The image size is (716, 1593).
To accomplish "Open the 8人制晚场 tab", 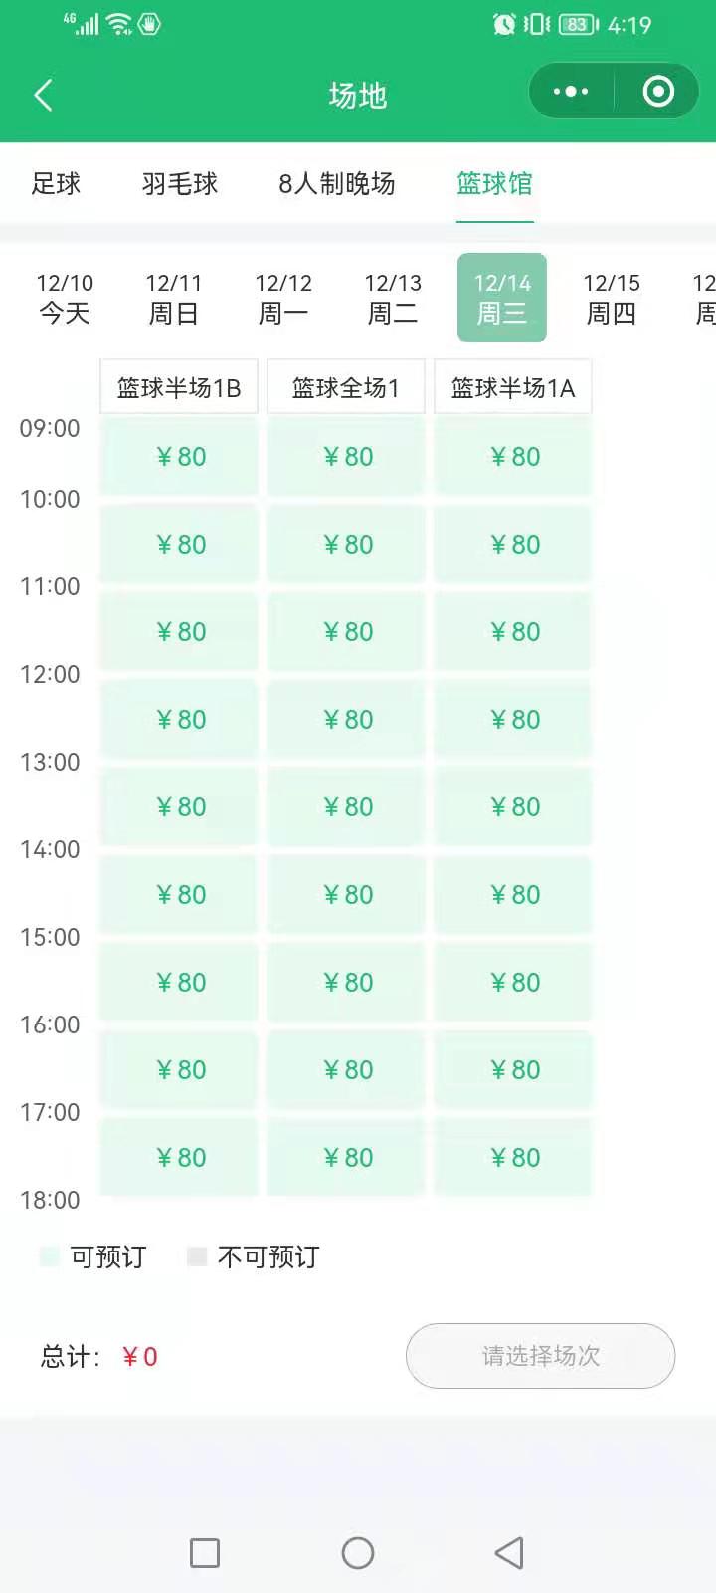I will click(337, 183).
